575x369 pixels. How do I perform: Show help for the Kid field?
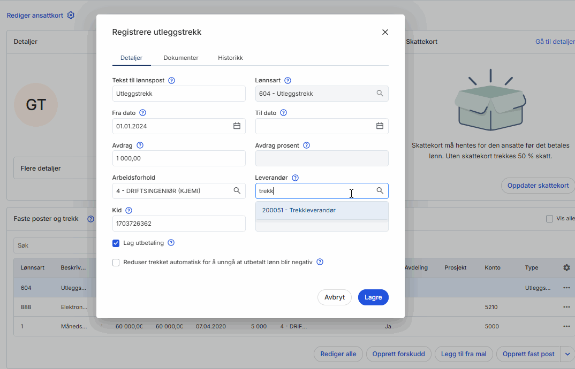128,211
